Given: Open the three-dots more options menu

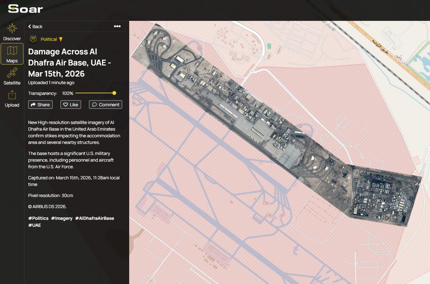Looking at the screenshot, I should click(x=117, y=26).
